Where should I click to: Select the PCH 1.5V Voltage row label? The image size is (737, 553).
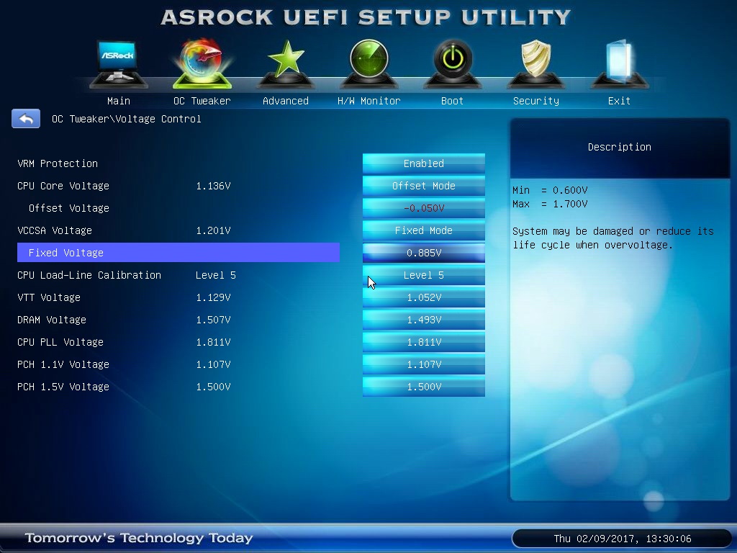pyautogui.click(x=63, y=387)
